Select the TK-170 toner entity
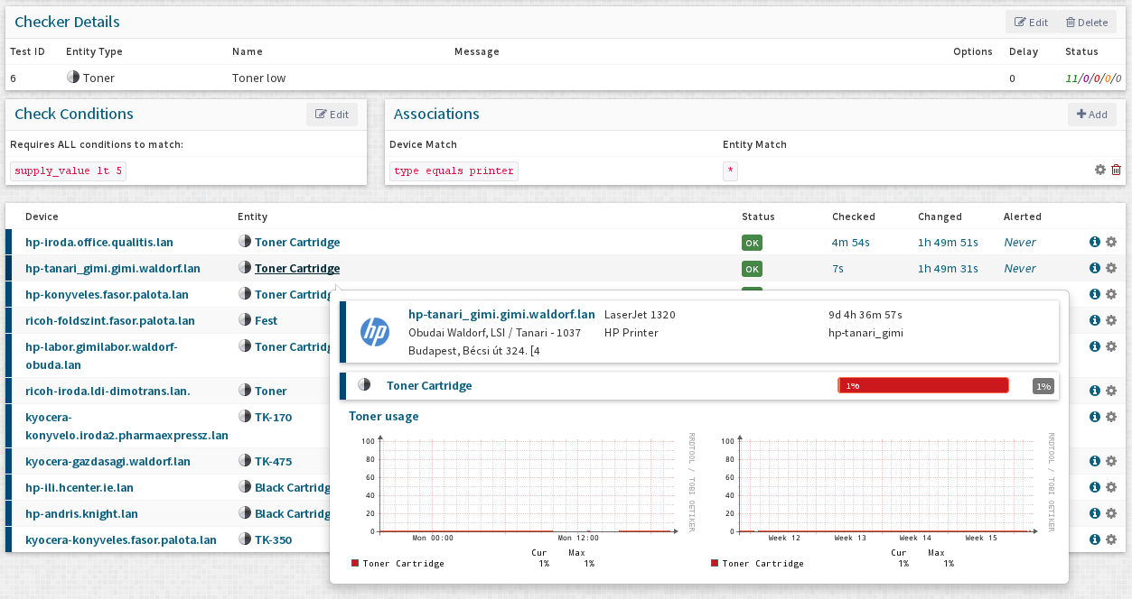1132x599 pixels. coord(273,418)
